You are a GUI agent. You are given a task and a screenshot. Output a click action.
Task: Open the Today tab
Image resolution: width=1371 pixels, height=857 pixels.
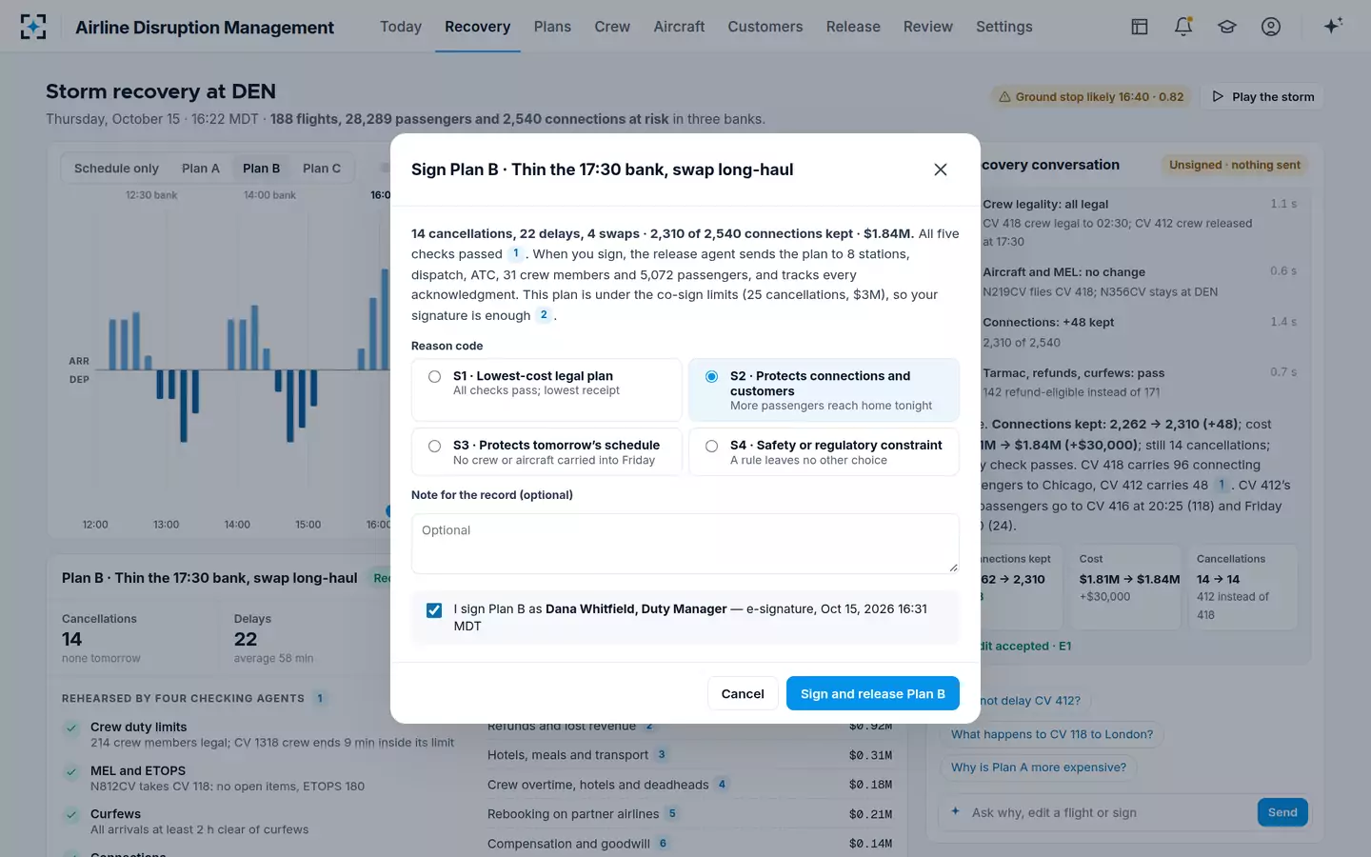click(x=401, y=27)
